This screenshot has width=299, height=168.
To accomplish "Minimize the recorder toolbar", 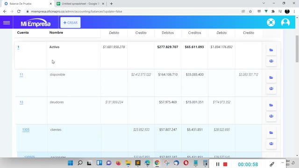I will tap(282, 162).
